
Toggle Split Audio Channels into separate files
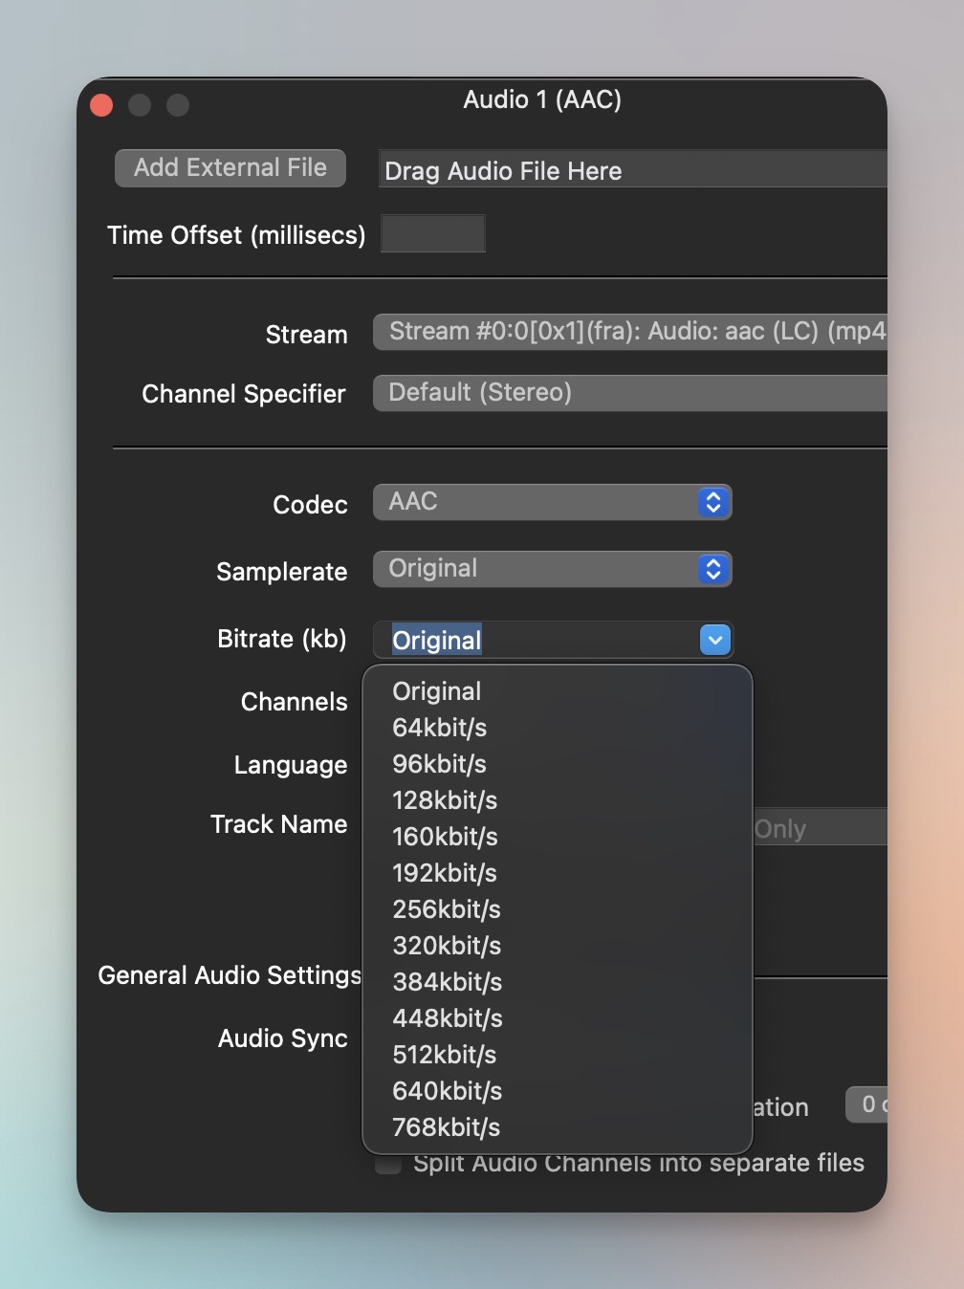(x=388, y=1165)
